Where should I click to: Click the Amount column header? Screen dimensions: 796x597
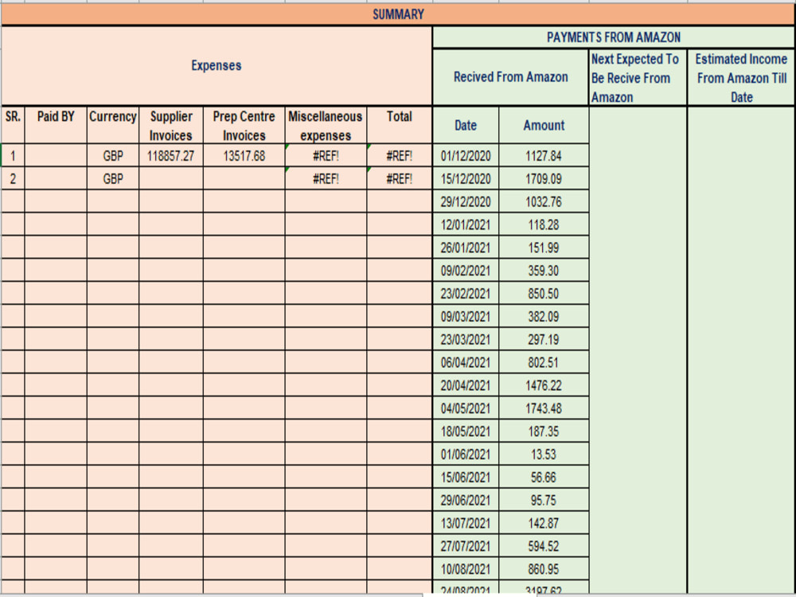coord(544,125)
